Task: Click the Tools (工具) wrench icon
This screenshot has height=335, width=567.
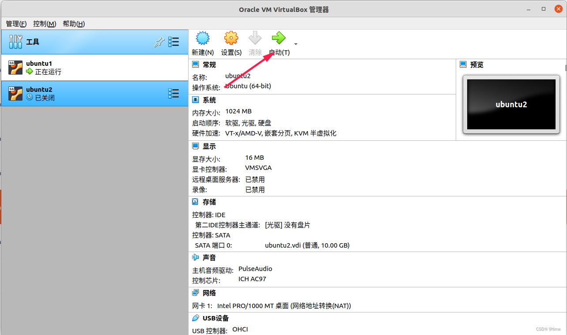Action: click(x=15, y=42)
